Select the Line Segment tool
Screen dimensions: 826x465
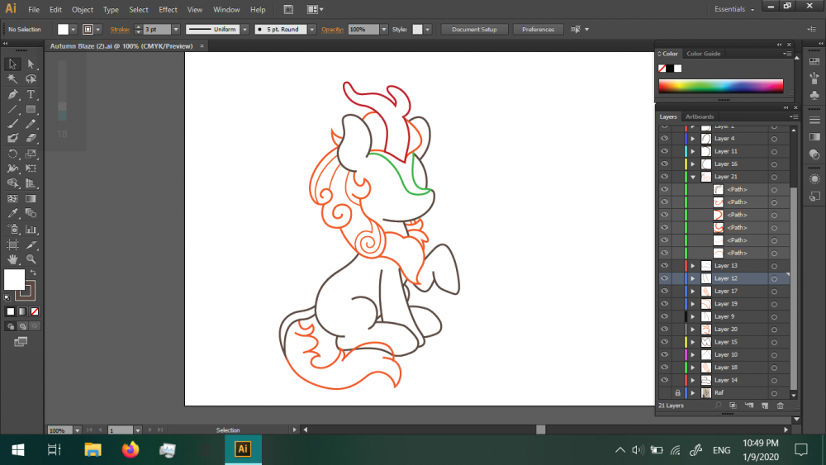pyautogui.click(x=12, y=110)
